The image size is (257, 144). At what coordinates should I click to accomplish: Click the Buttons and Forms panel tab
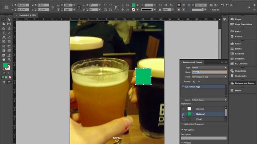click(192, 62)
